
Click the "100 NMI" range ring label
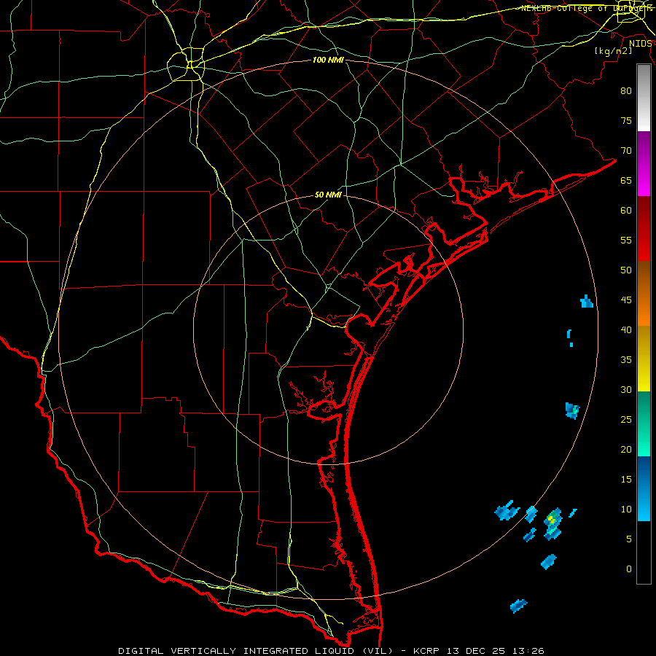[328, 60]
